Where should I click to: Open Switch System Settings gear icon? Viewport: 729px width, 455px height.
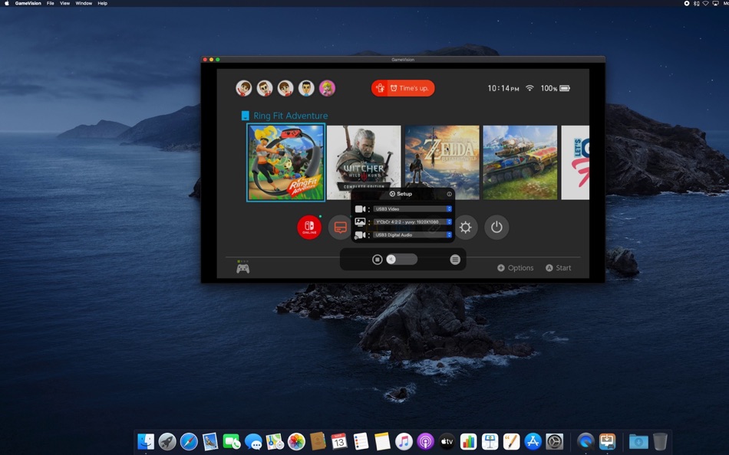point(465,227)
